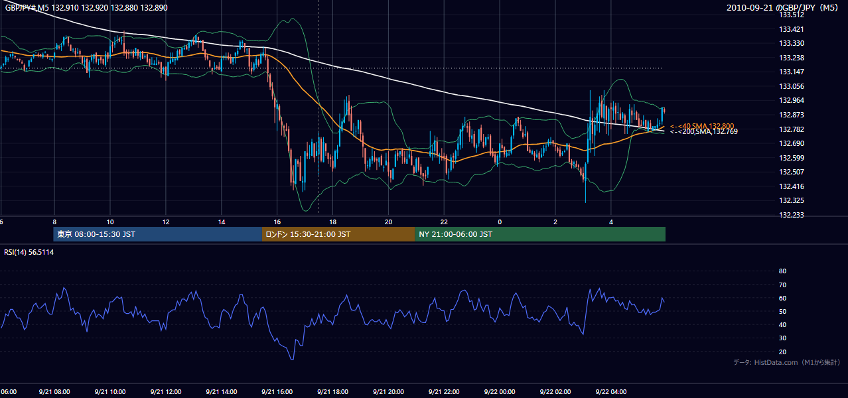Click price axis label 132.599
848x398 pixels.
click(792, 158)
